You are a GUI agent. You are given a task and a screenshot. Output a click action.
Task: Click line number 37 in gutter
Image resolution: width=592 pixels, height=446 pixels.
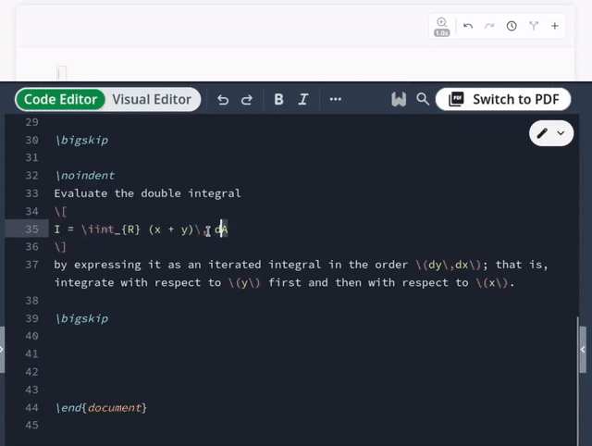coord(32,265)
